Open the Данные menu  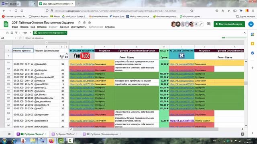(64, 27)
